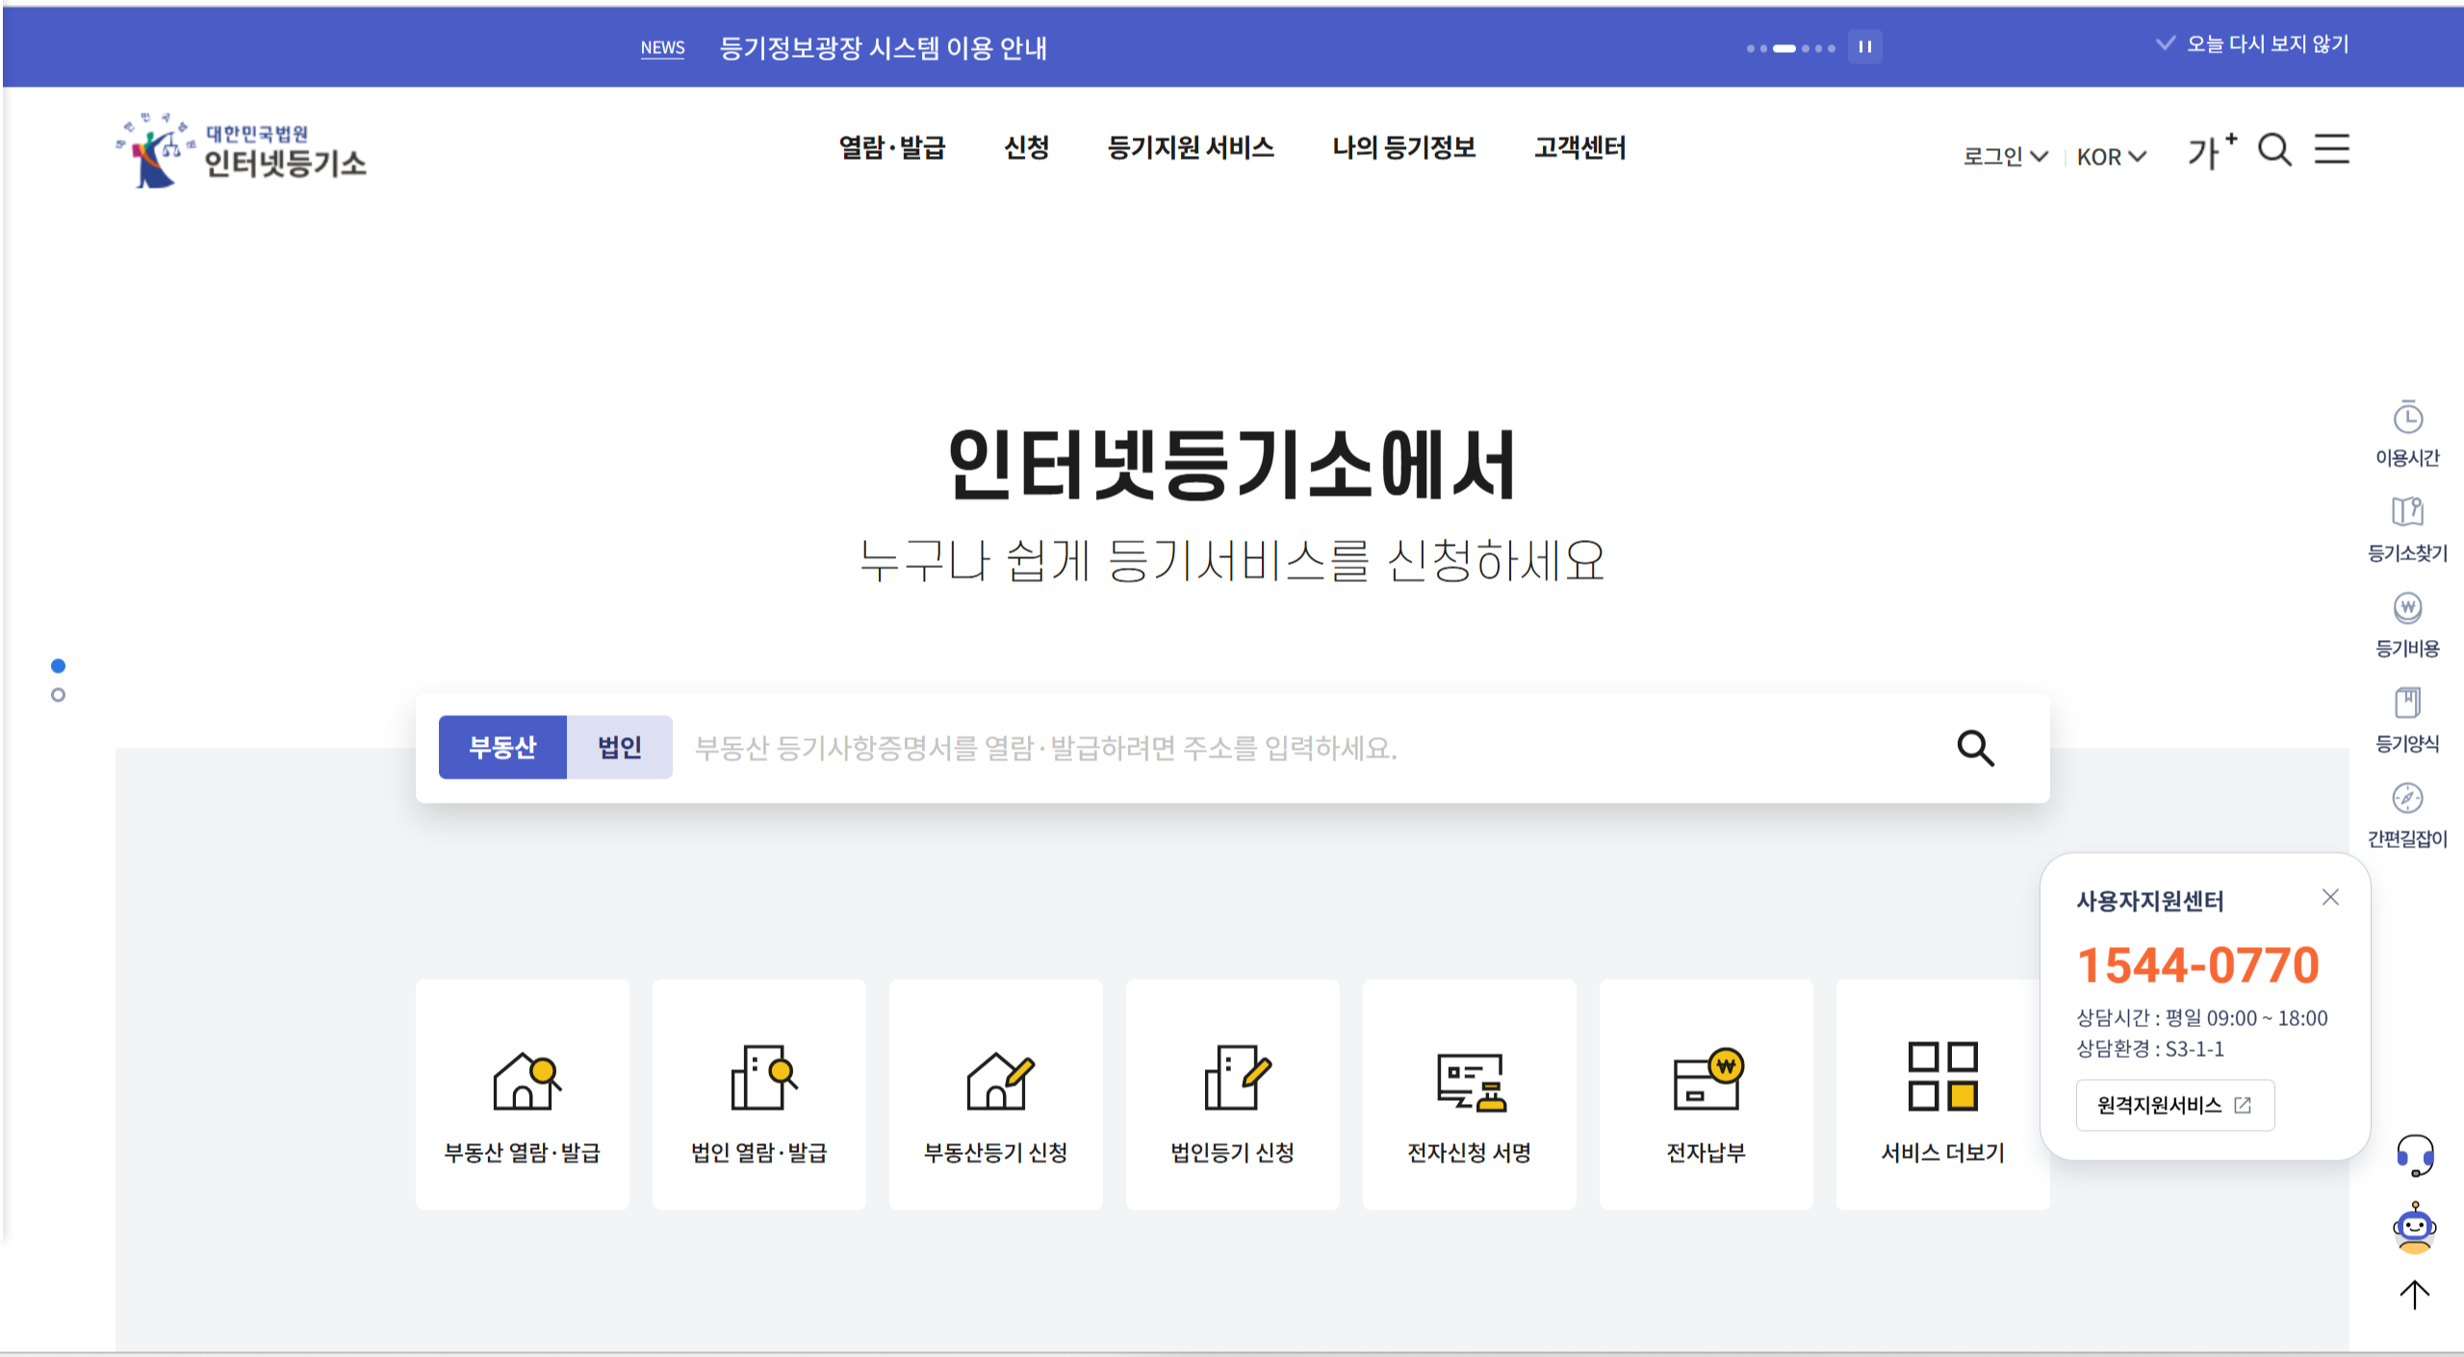The width and height of the screenshot is (2464, 1357).
Task: Open 법인등기 신청 service card
Action: pyautogui.click(x=1233, y=1094)
